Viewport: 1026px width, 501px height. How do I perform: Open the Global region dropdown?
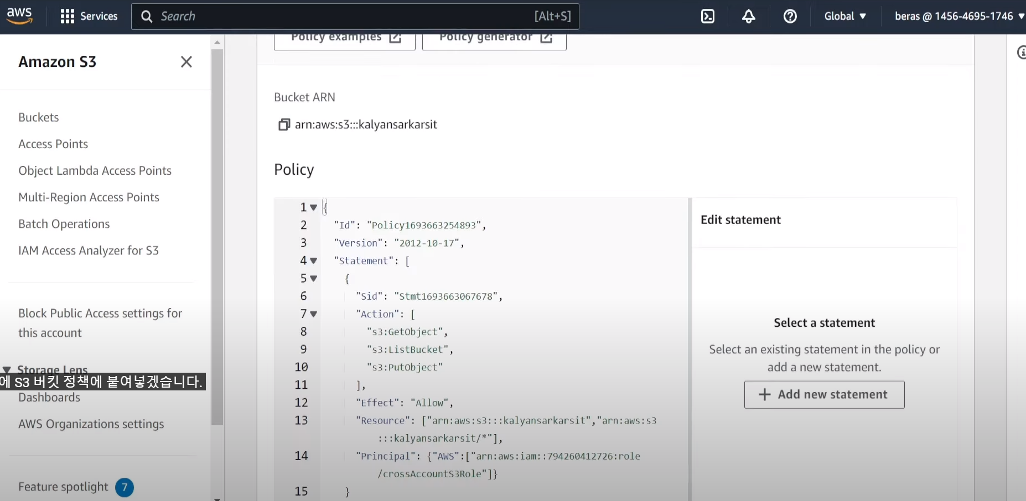coord(845,16)
